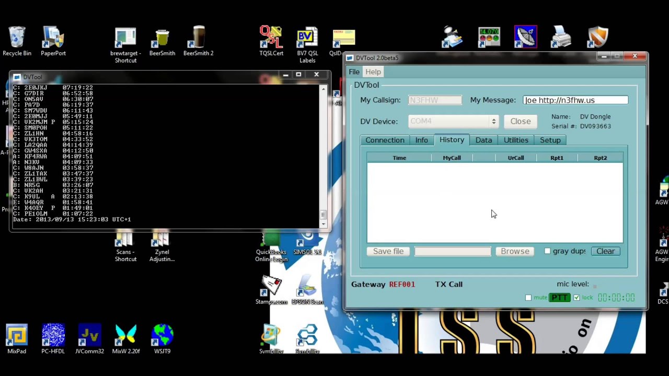
Task: Click the My Callsign field
Action: click(435, 100)
